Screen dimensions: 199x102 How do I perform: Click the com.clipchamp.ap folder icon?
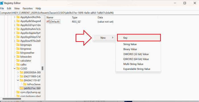tap(18, 92)
